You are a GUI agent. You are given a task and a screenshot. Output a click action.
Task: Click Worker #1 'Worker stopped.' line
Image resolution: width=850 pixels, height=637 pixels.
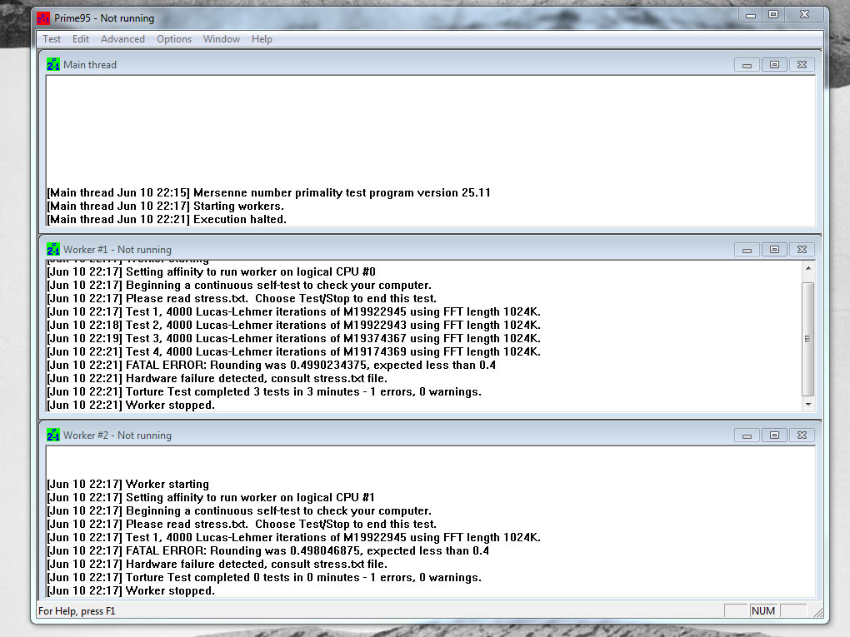131,406
